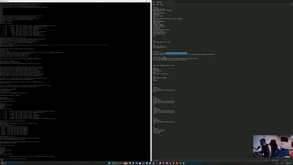The height and width of the screenshot is (165, 293).
Task: Close the current Notepad document tab
Action: pyautogui.click(x=172, y=2)
